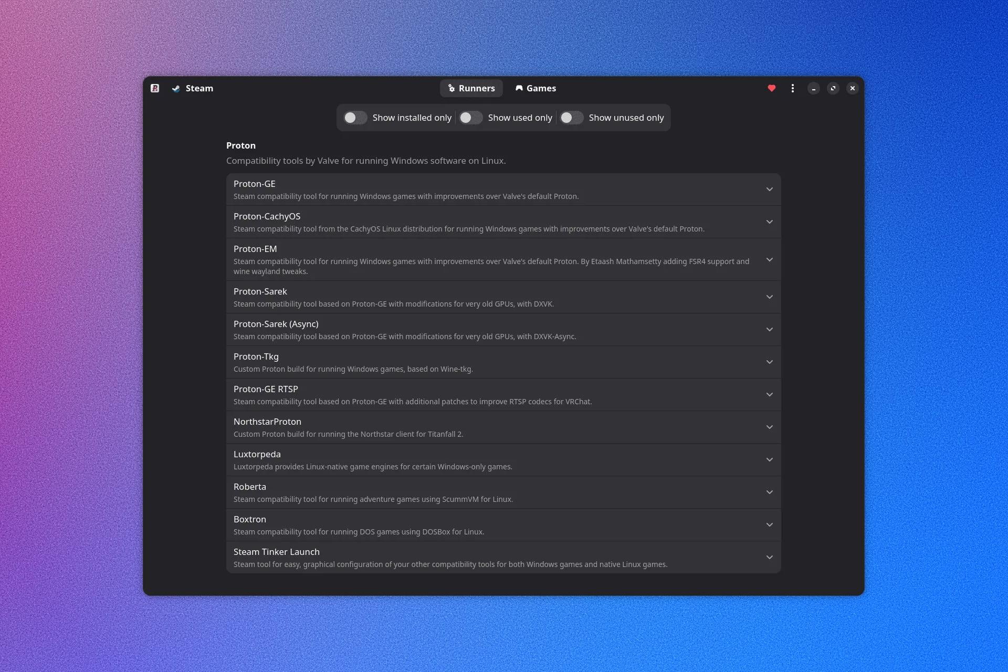1008x672 pixels.
Task: Expand the Proton-GE RTSP row chevron
Action: [x=770, y=394]
